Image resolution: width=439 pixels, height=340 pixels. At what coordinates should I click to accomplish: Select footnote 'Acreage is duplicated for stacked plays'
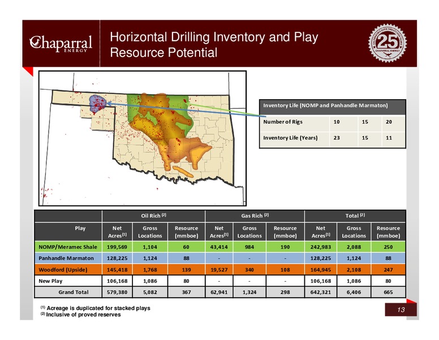(x=98, y=308)
